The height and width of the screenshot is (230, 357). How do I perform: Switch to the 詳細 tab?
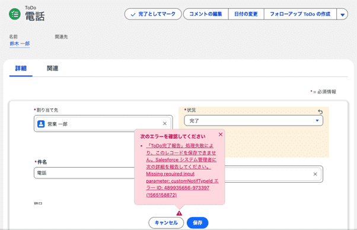point(21,68)
